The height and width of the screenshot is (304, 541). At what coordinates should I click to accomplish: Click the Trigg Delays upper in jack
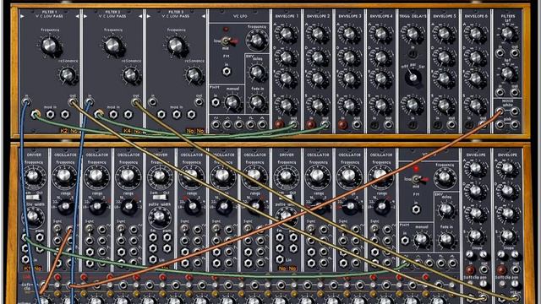coord(413,54)
